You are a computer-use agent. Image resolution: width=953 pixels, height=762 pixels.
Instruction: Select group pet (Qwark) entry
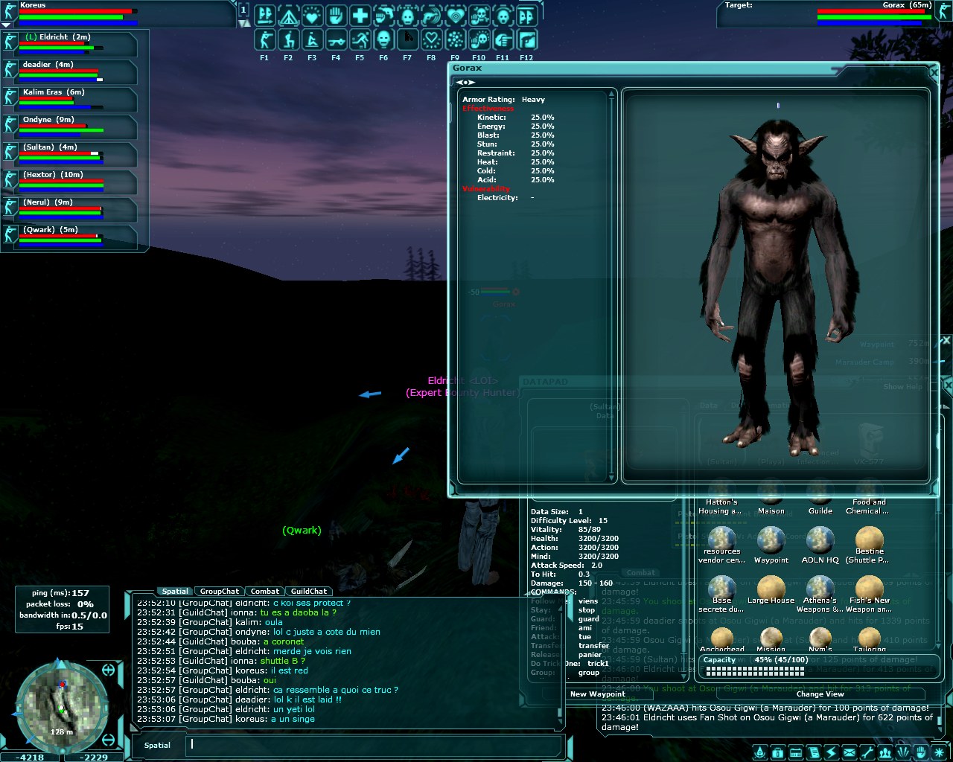click(69, 237)
